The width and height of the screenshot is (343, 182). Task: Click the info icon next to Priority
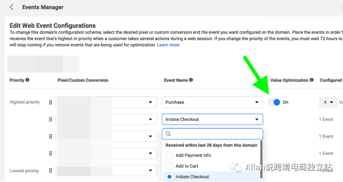[x=28, y=80]
